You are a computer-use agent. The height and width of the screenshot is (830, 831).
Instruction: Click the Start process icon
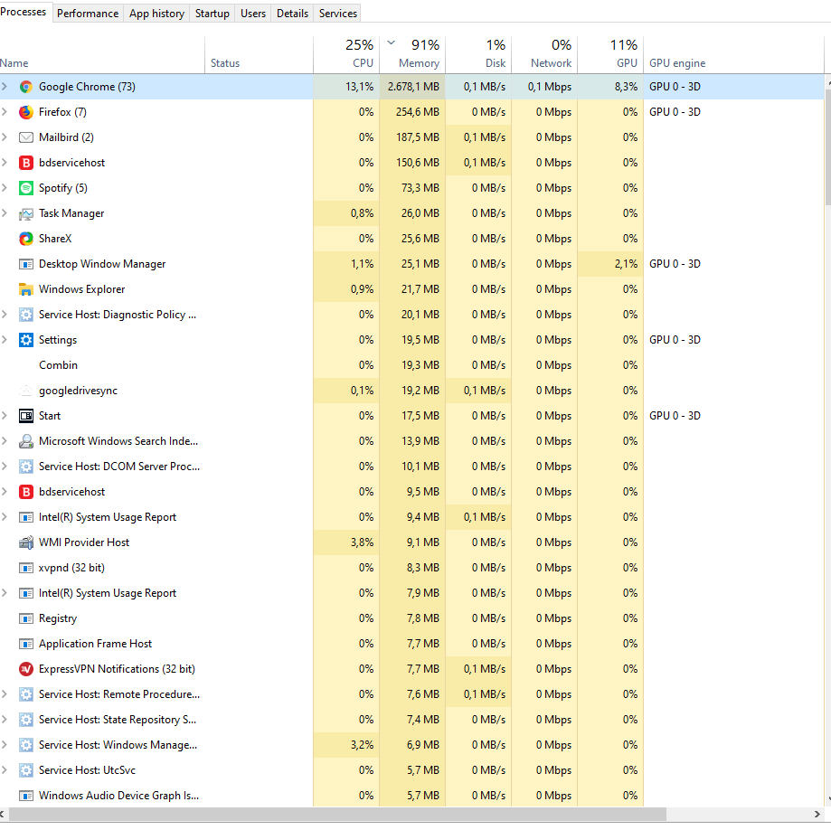[x=25, y=416]
